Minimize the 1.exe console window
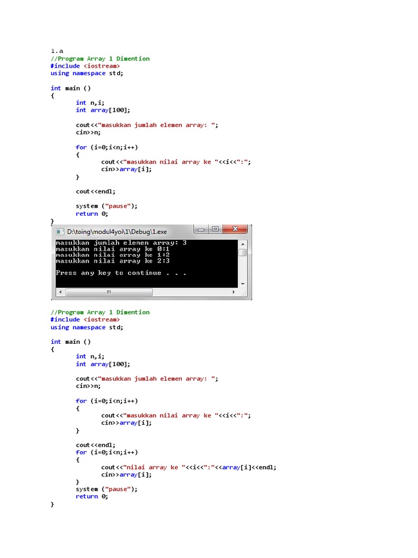The image size is (418, 558). pos(201,229)
